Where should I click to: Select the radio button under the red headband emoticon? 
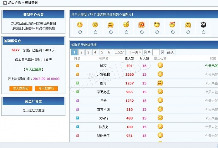[173, 32]
